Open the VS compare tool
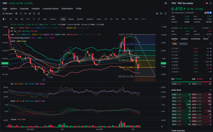This screenshot has height=132, width=213. (25, 14)
